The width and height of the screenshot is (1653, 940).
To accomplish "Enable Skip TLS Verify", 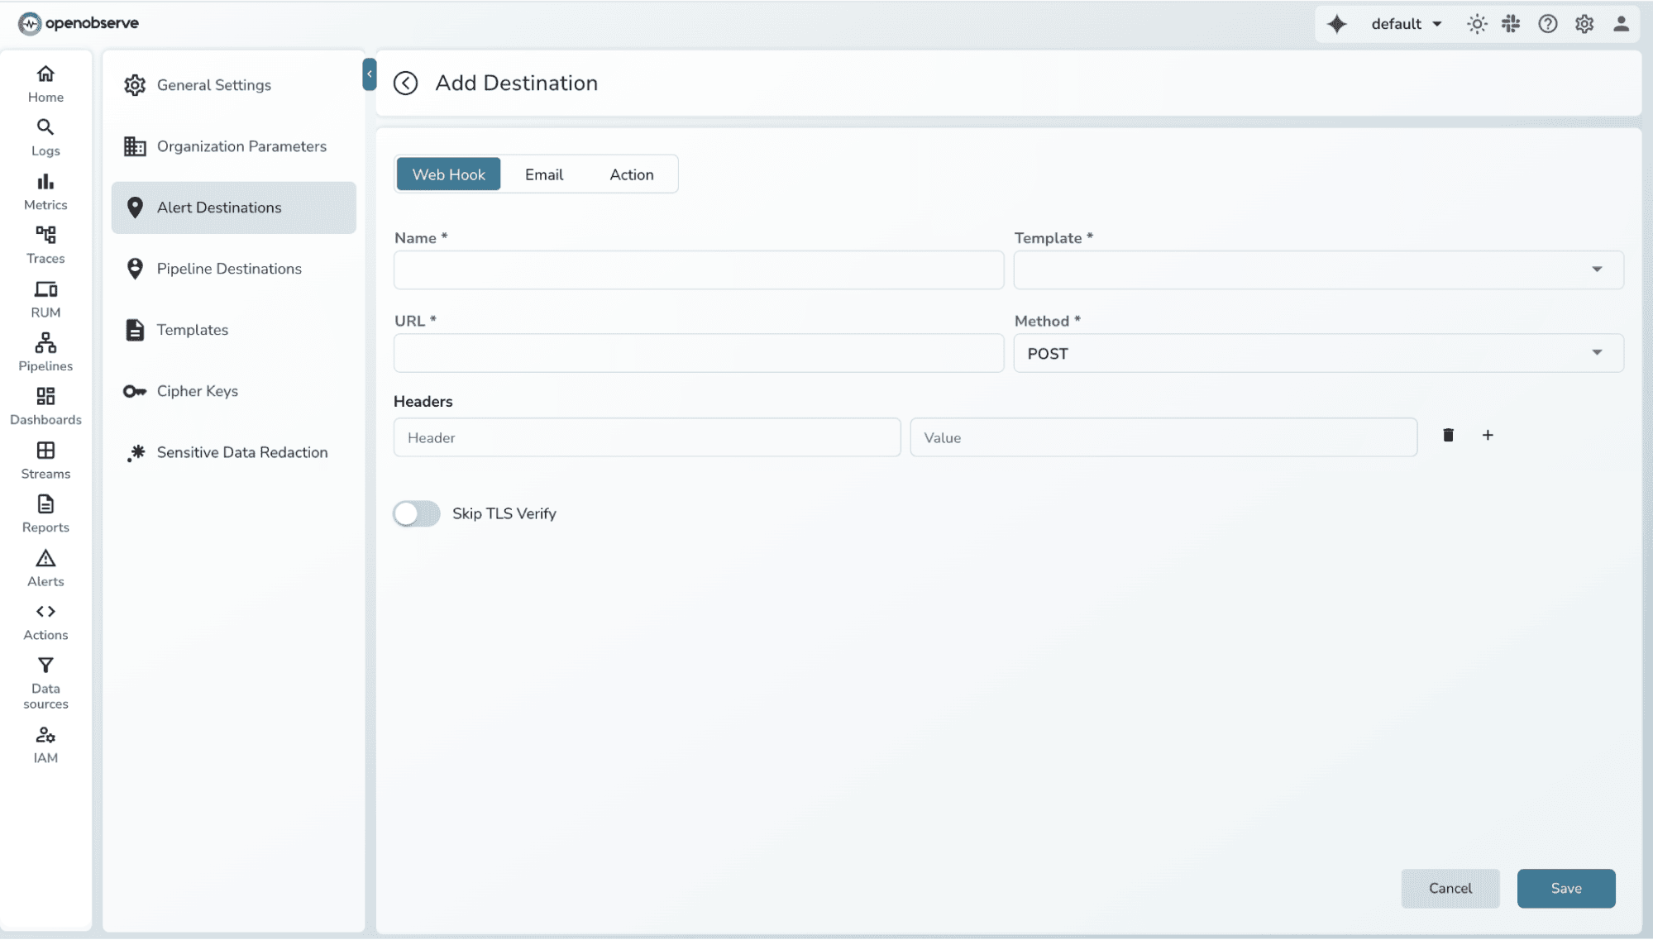I will click(x=416, y=513).
